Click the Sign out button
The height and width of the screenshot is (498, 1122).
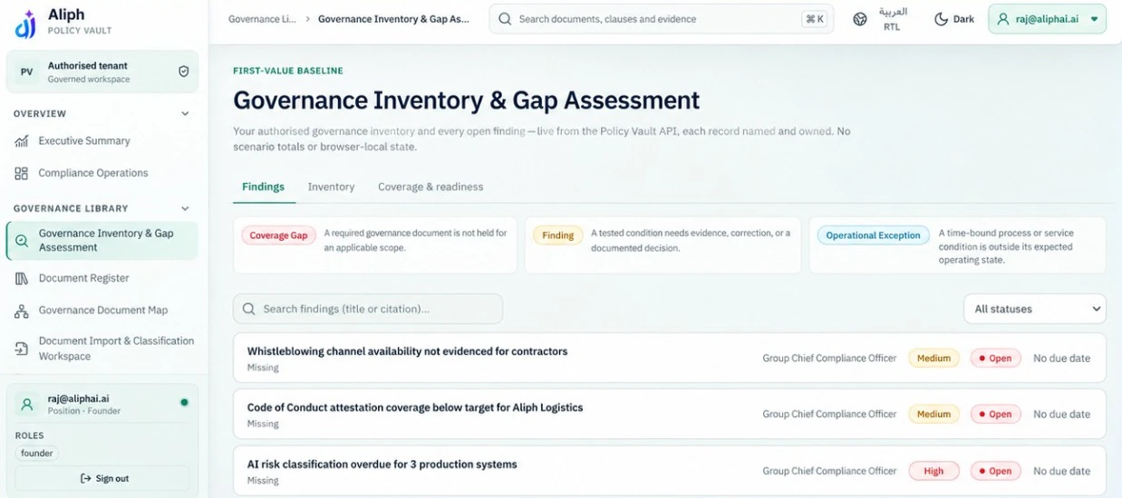102,478
